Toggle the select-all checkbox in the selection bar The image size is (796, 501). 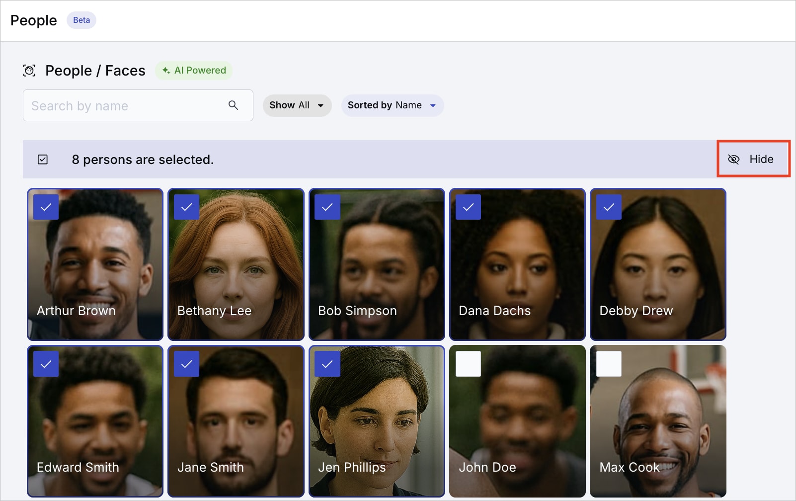[43, 159]
